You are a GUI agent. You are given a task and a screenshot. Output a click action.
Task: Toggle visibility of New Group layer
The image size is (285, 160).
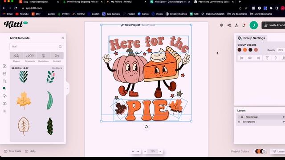point(283,117)
